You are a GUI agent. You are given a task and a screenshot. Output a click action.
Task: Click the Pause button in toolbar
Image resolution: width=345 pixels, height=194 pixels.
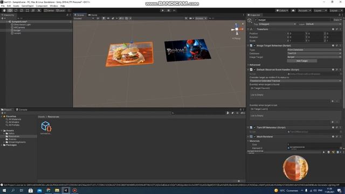pos(168,10)
